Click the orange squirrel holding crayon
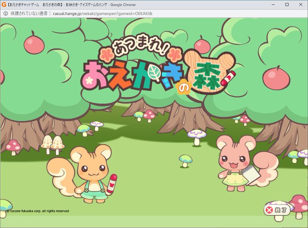 82,174
